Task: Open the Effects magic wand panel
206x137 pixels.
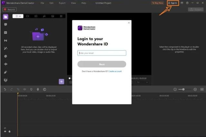Action: [5, 48]
